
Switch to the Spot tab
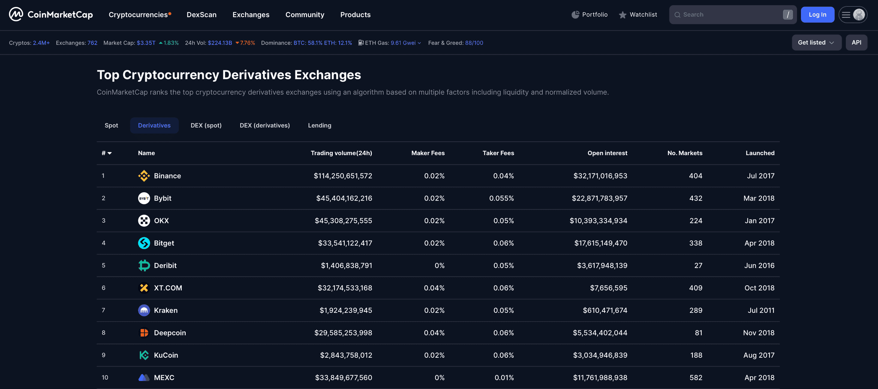coord(111,125)
